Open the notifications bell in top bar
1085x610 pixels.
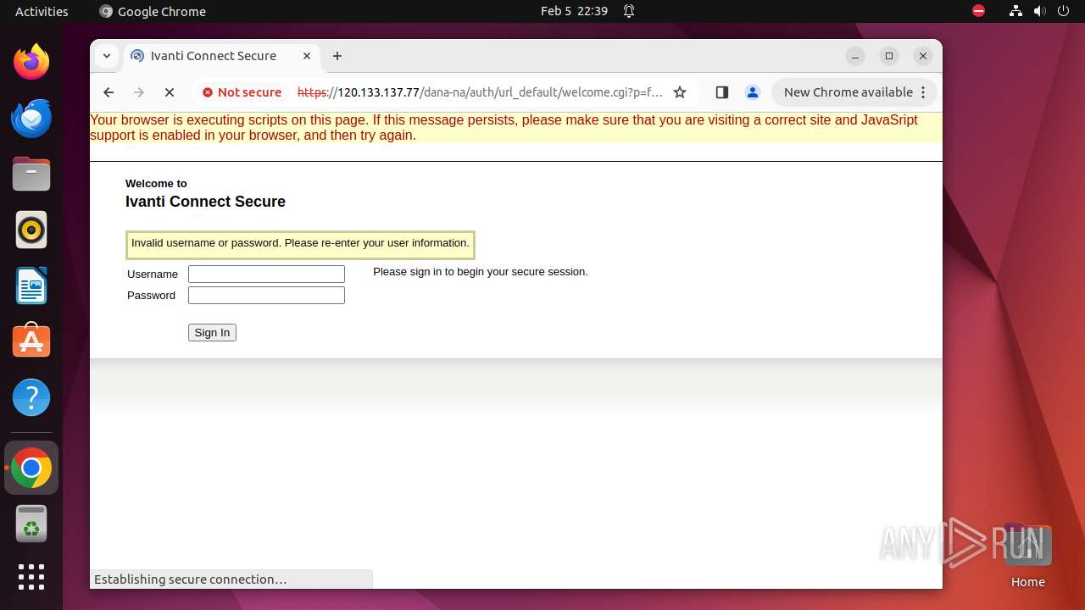point(629,11)
